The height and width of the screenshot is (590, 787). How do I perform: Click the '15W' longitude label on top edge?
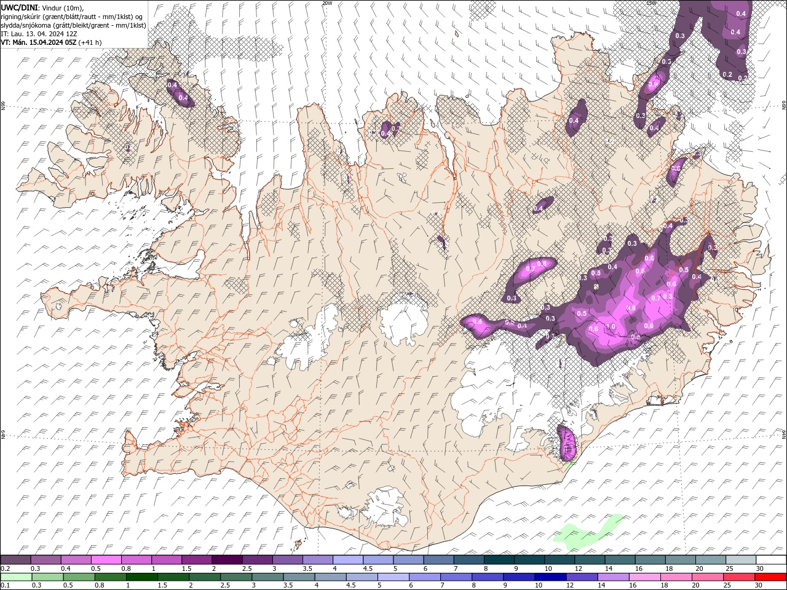tap(651, 3)
